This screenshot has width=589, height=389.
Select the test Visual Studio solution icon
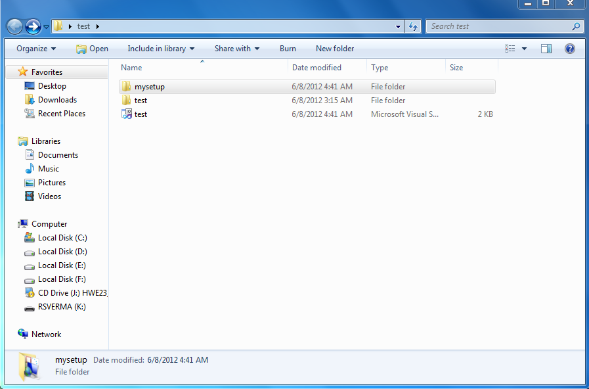pos(127,114)
